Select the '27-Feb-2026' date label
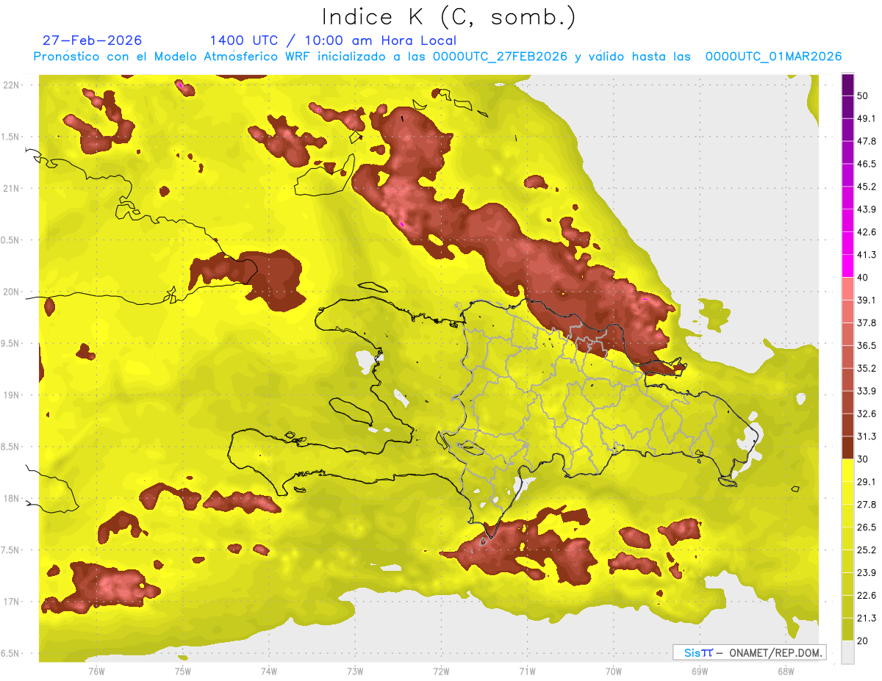The image size is (882, 681). [x=93, y=40]
